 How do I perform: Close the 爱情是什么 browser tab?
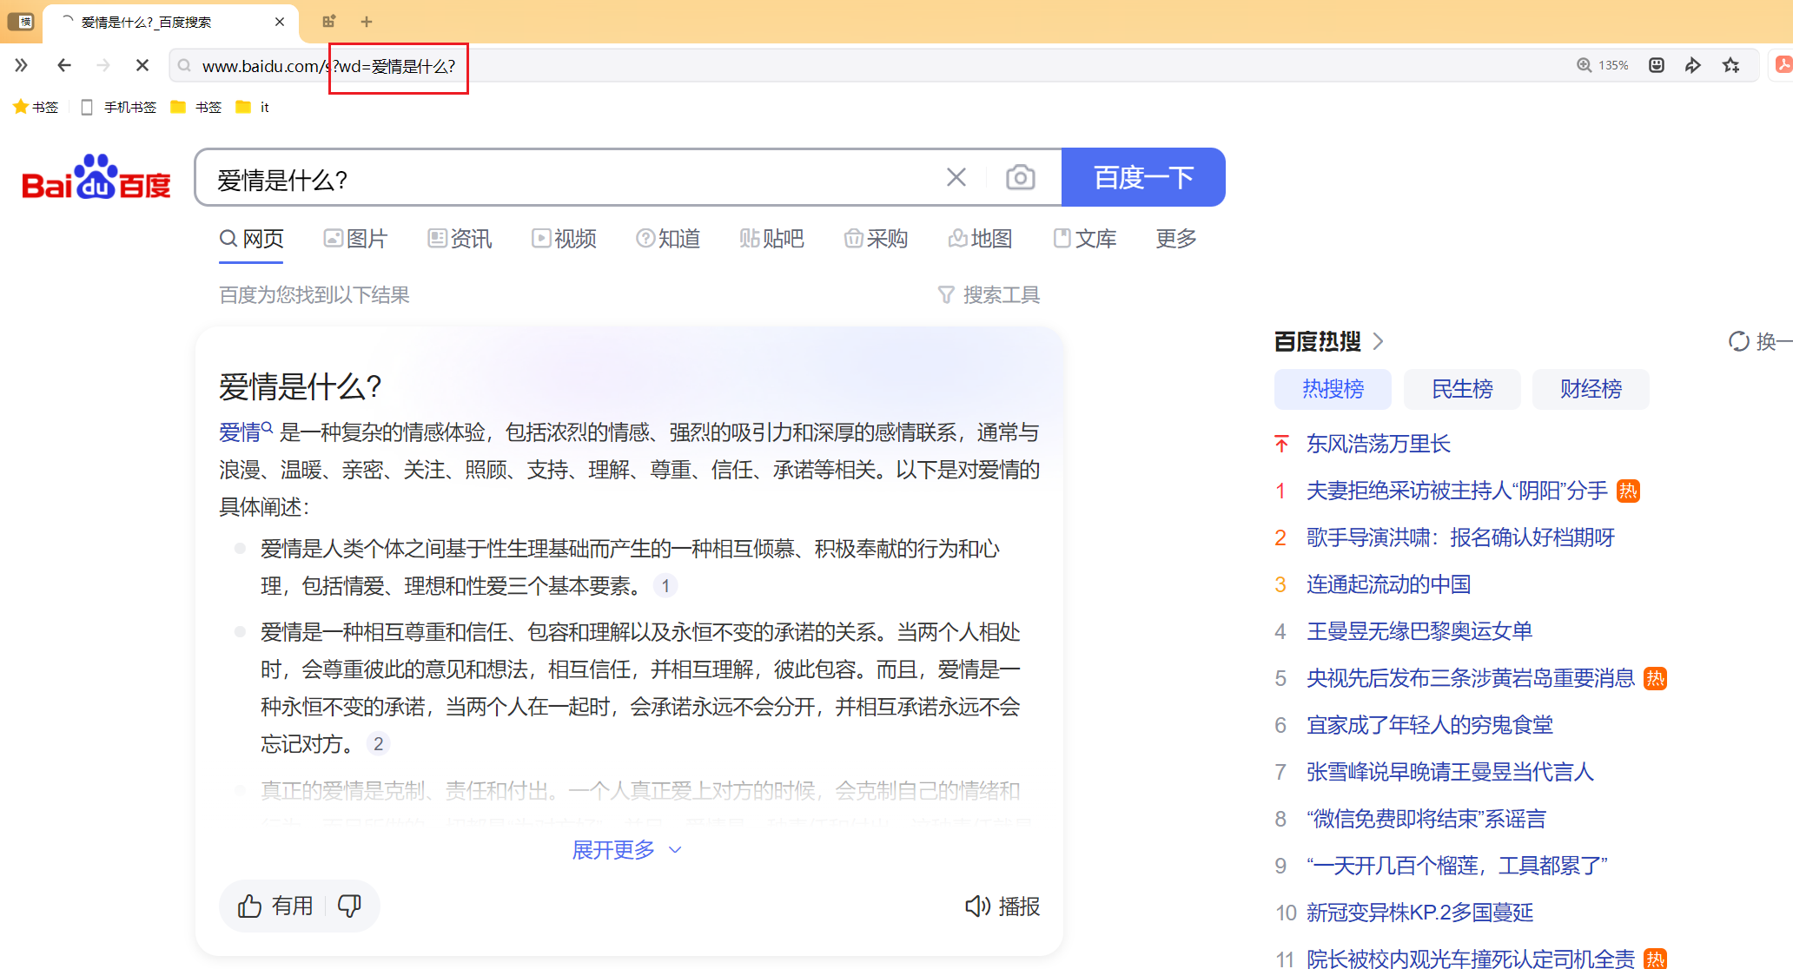pos(280,22)
